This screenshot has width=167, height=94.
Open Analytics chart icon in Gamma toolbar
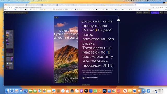(165, 13)
